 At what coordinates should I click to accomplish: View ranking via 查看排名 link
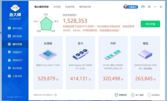[x=121, y=95]
